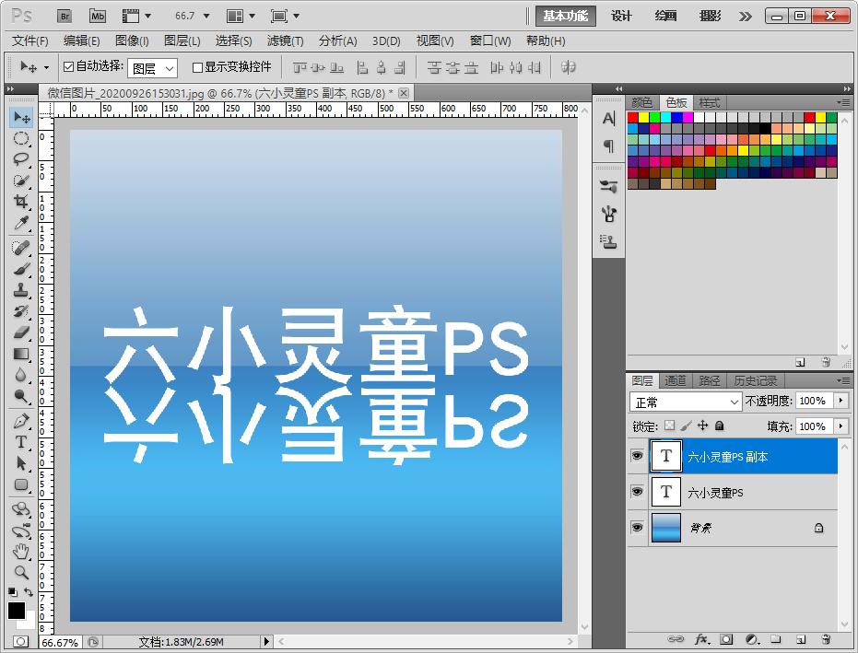
Task: Hide the 背景 layer
Action: 637,527
